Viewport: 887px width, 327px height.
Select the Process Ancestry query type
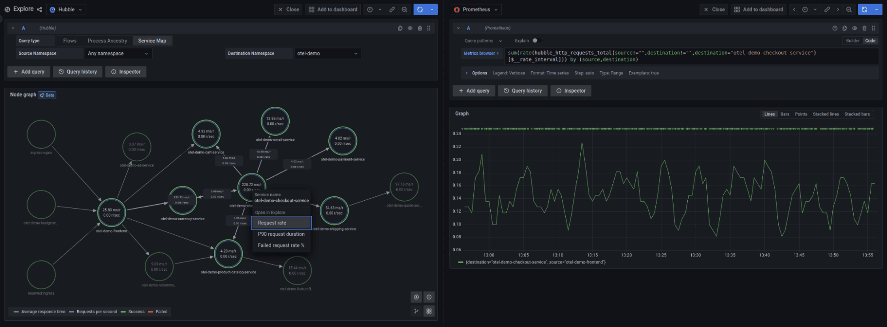(107, 41)
